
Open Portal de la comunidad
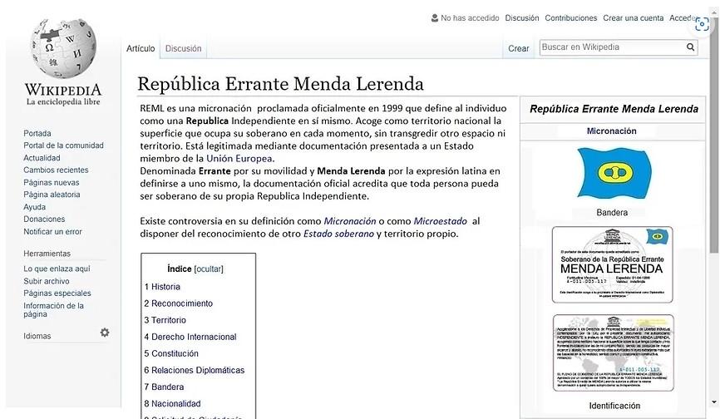pos(63,145)
